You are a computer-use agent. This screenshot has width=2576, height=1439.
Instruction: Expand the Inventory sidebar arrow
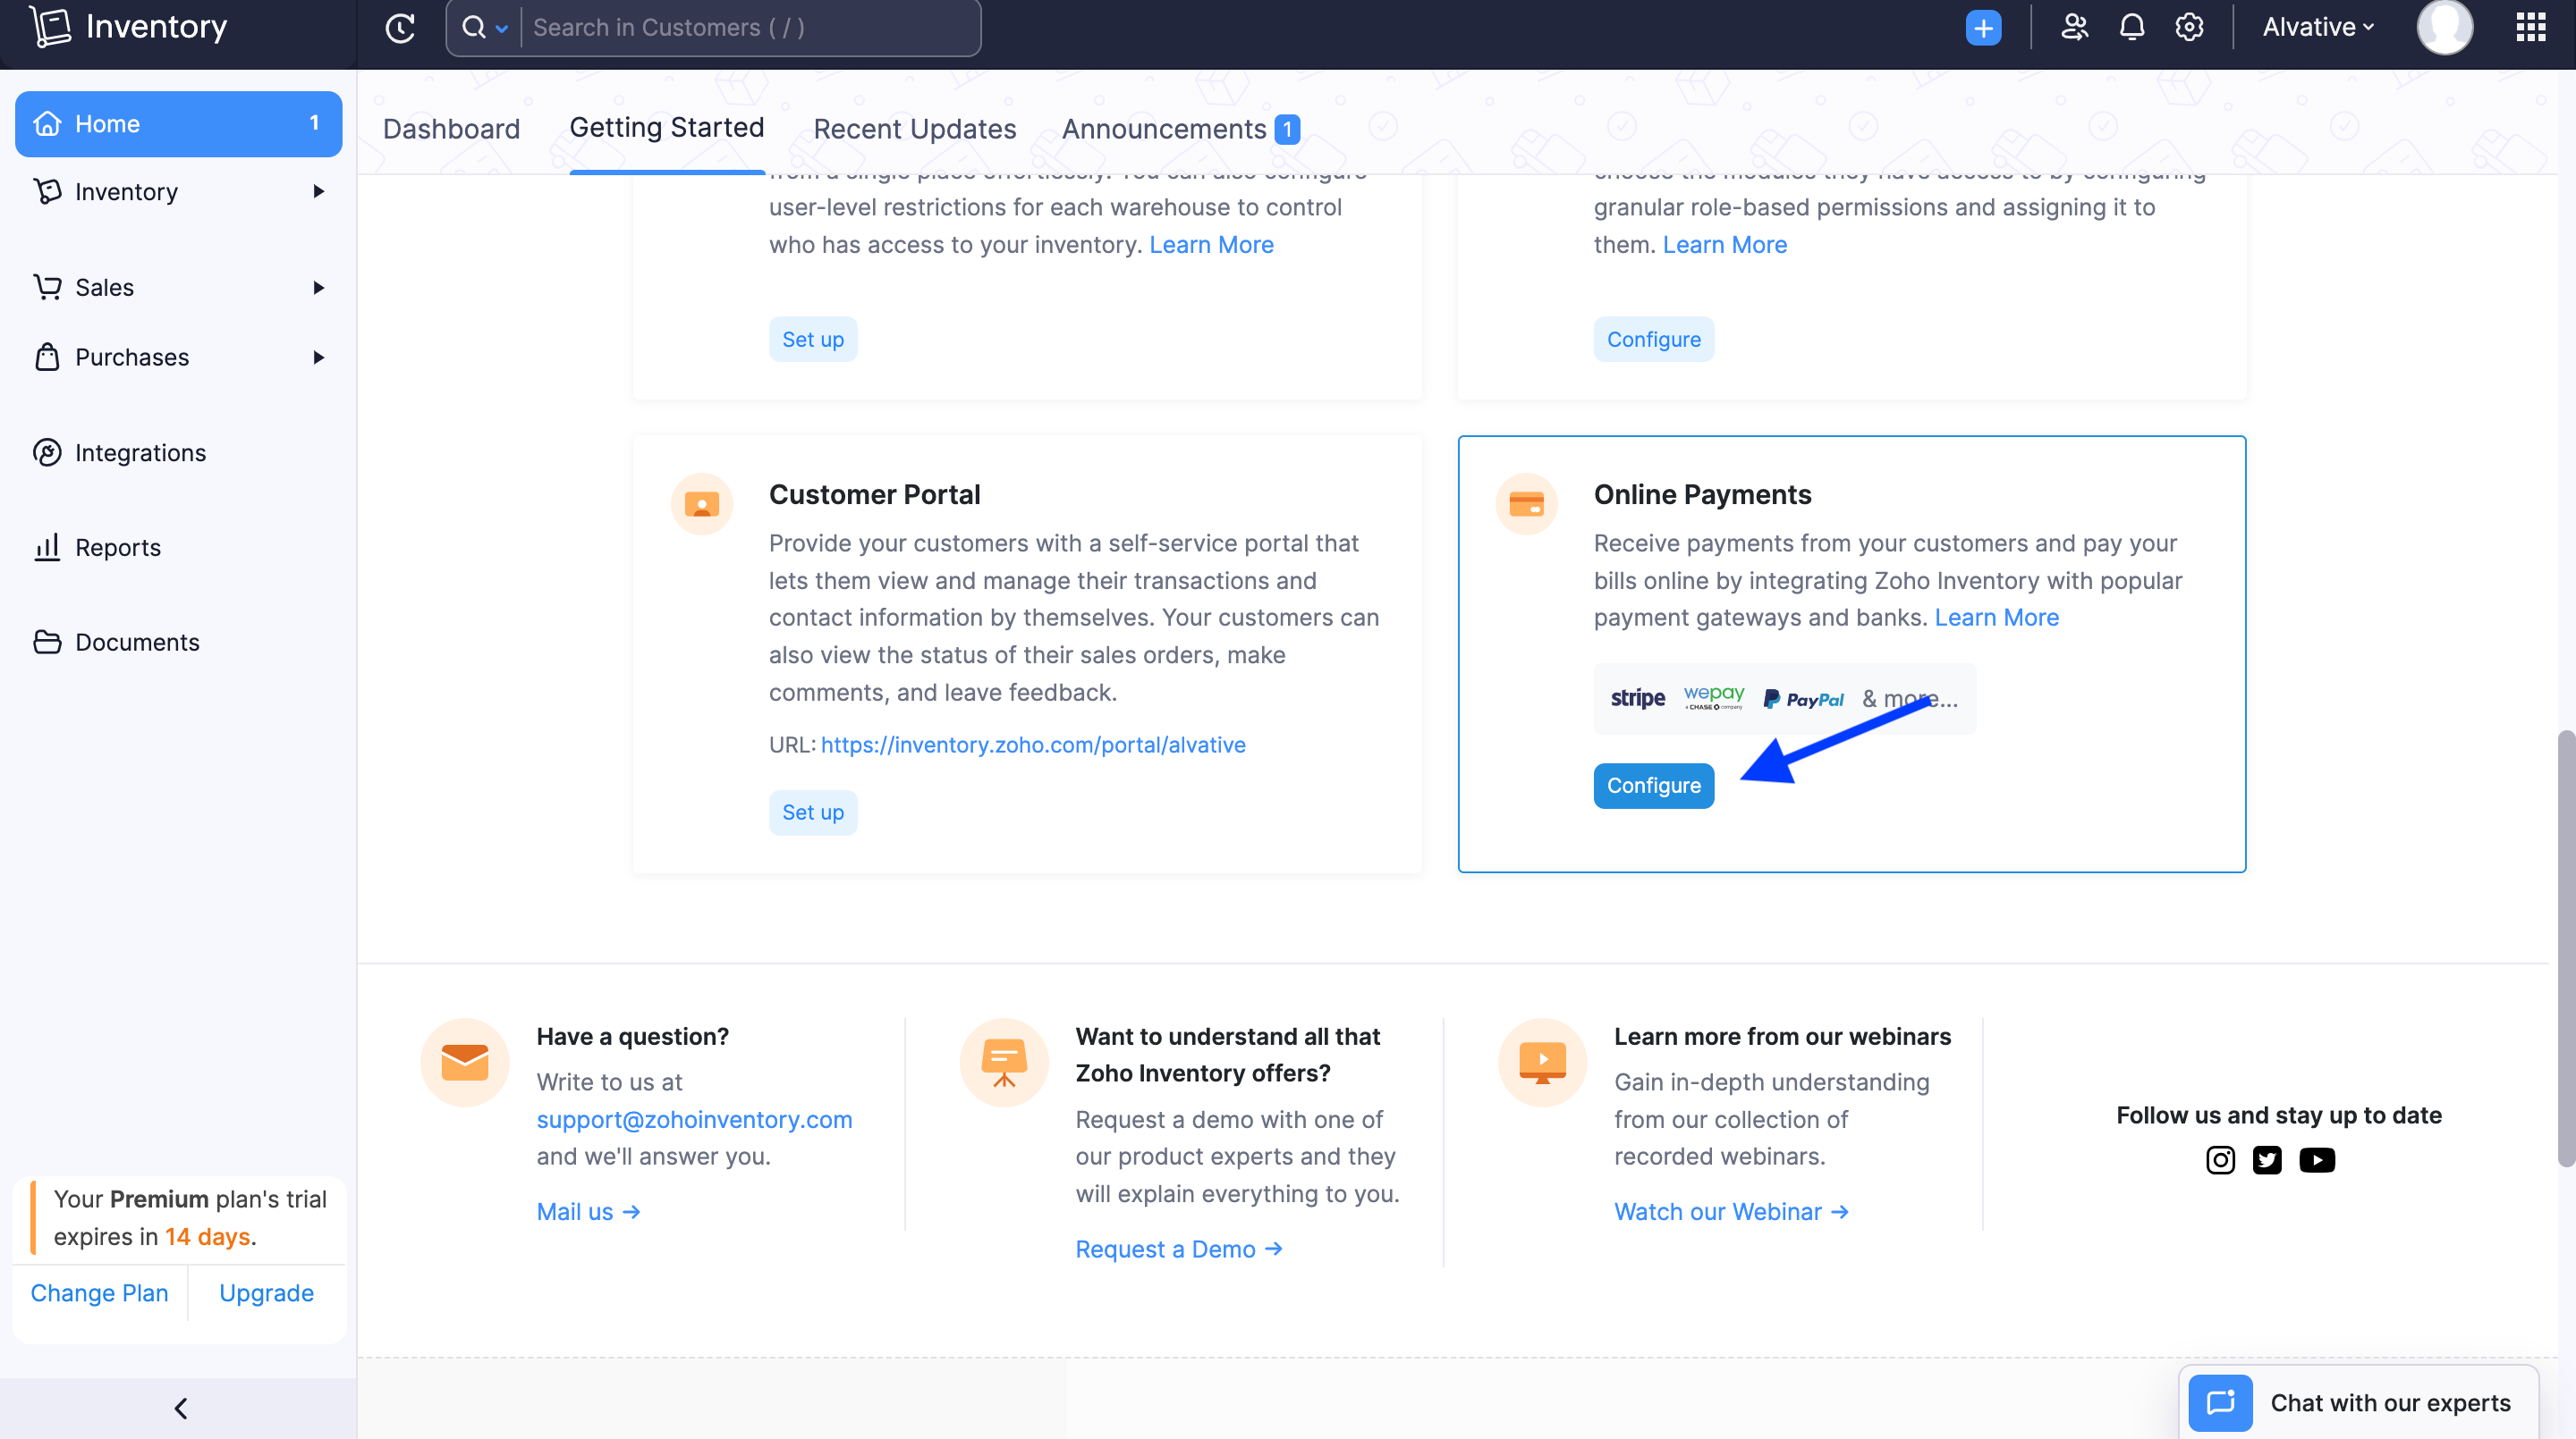319,191
